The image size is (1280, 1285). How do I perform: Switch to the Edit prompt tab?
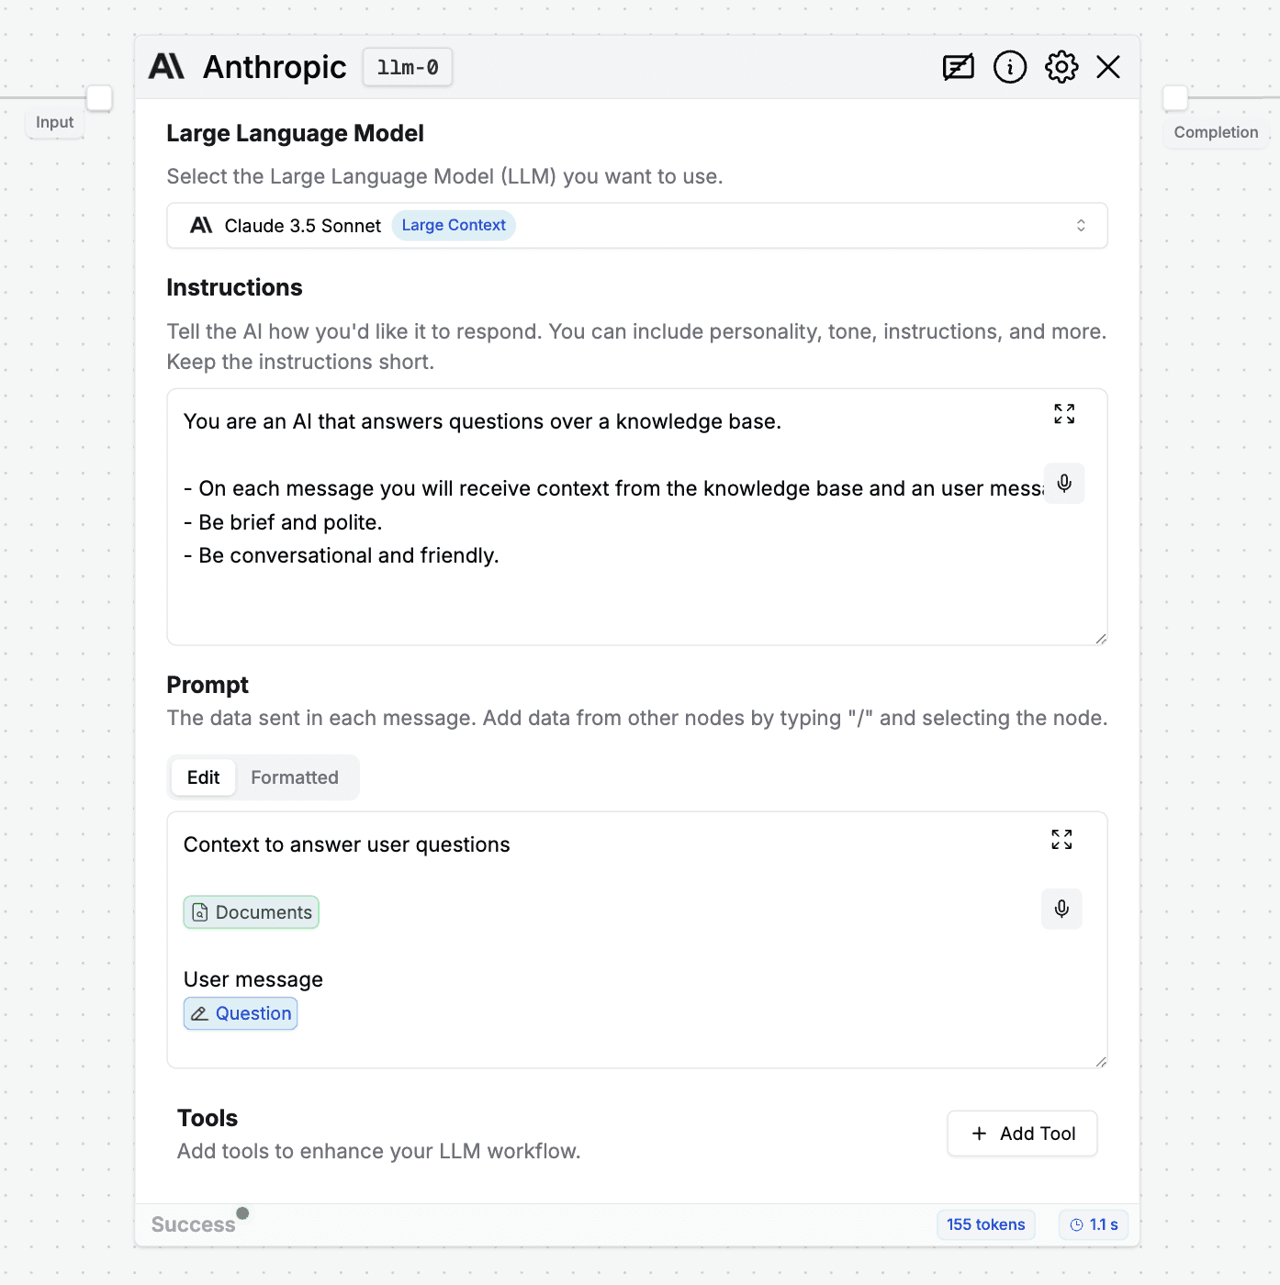(204, 777)
